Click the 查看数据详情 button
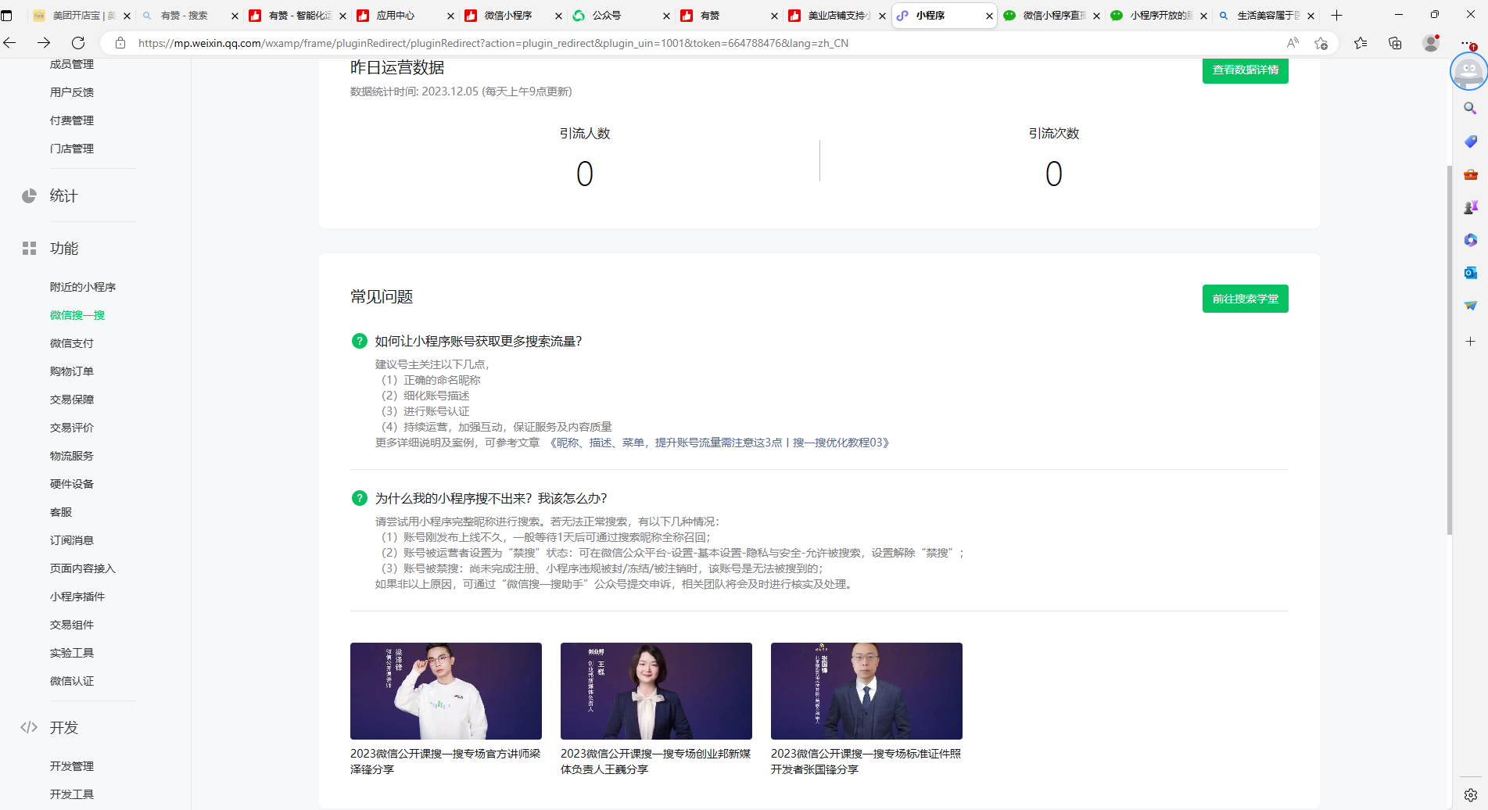 (x=1245, y=70)
